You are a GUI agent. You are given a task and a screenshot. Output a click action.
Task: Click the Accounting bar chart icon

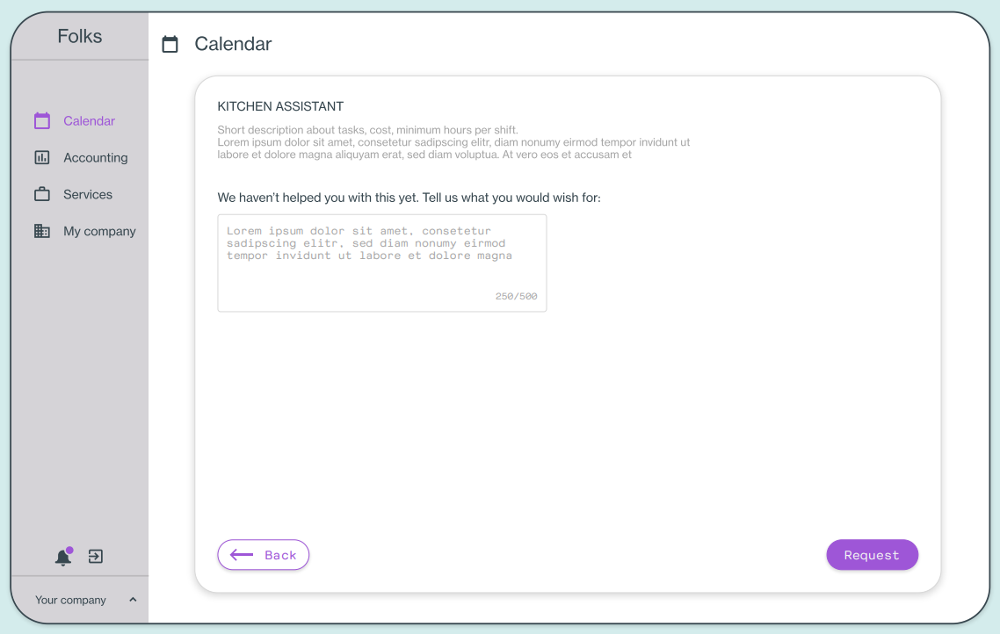(x=42, y=157)
